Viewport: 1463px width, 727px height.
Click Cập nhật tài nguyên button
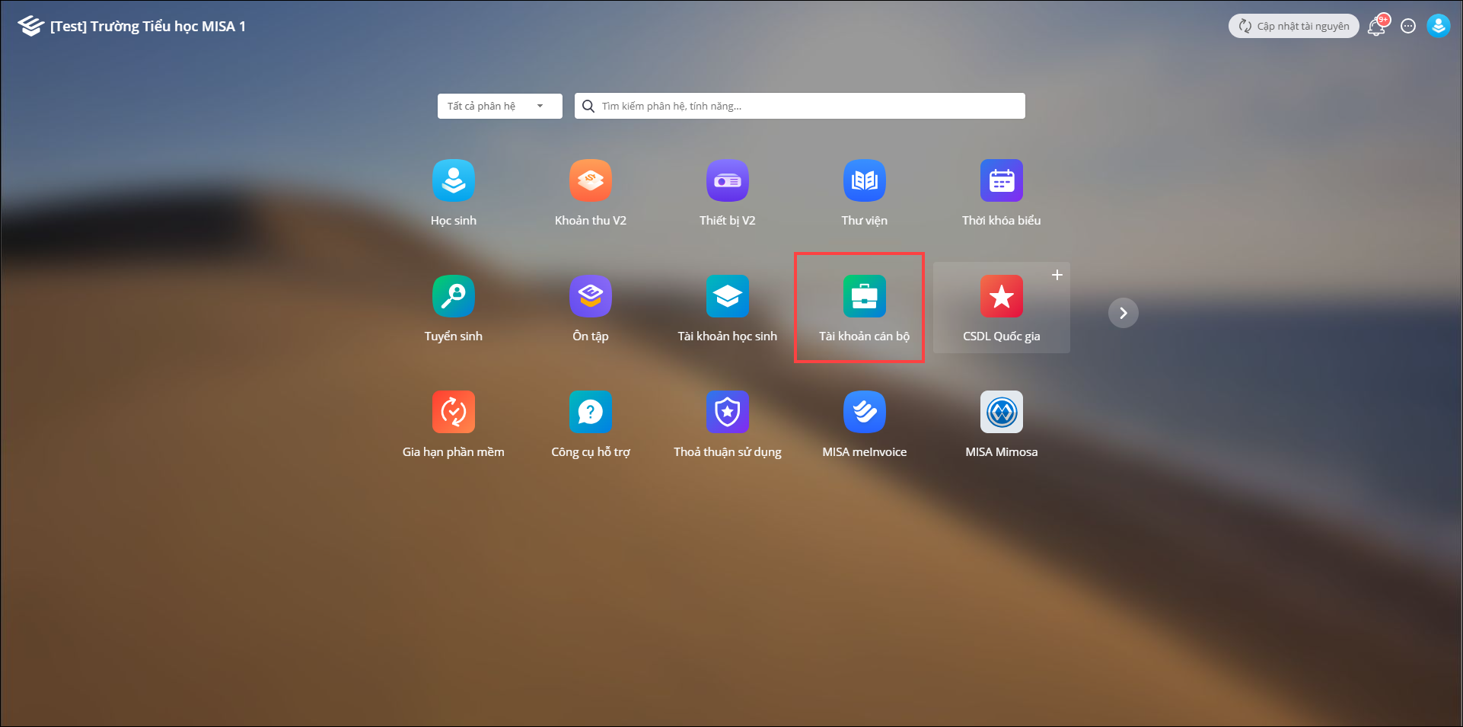click(x=1293, y=26)
